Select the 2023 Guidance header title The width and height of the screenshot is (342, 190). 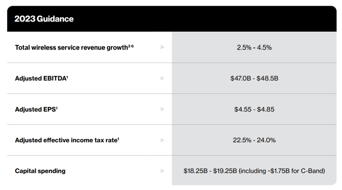point(44,19)
